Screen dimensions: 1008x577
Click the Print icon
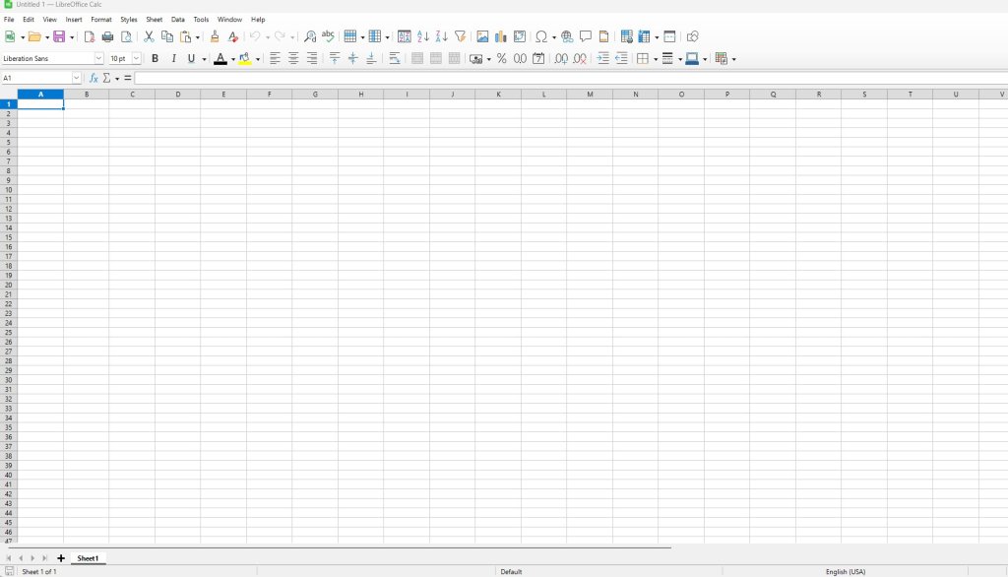click(x=107, y=36)
